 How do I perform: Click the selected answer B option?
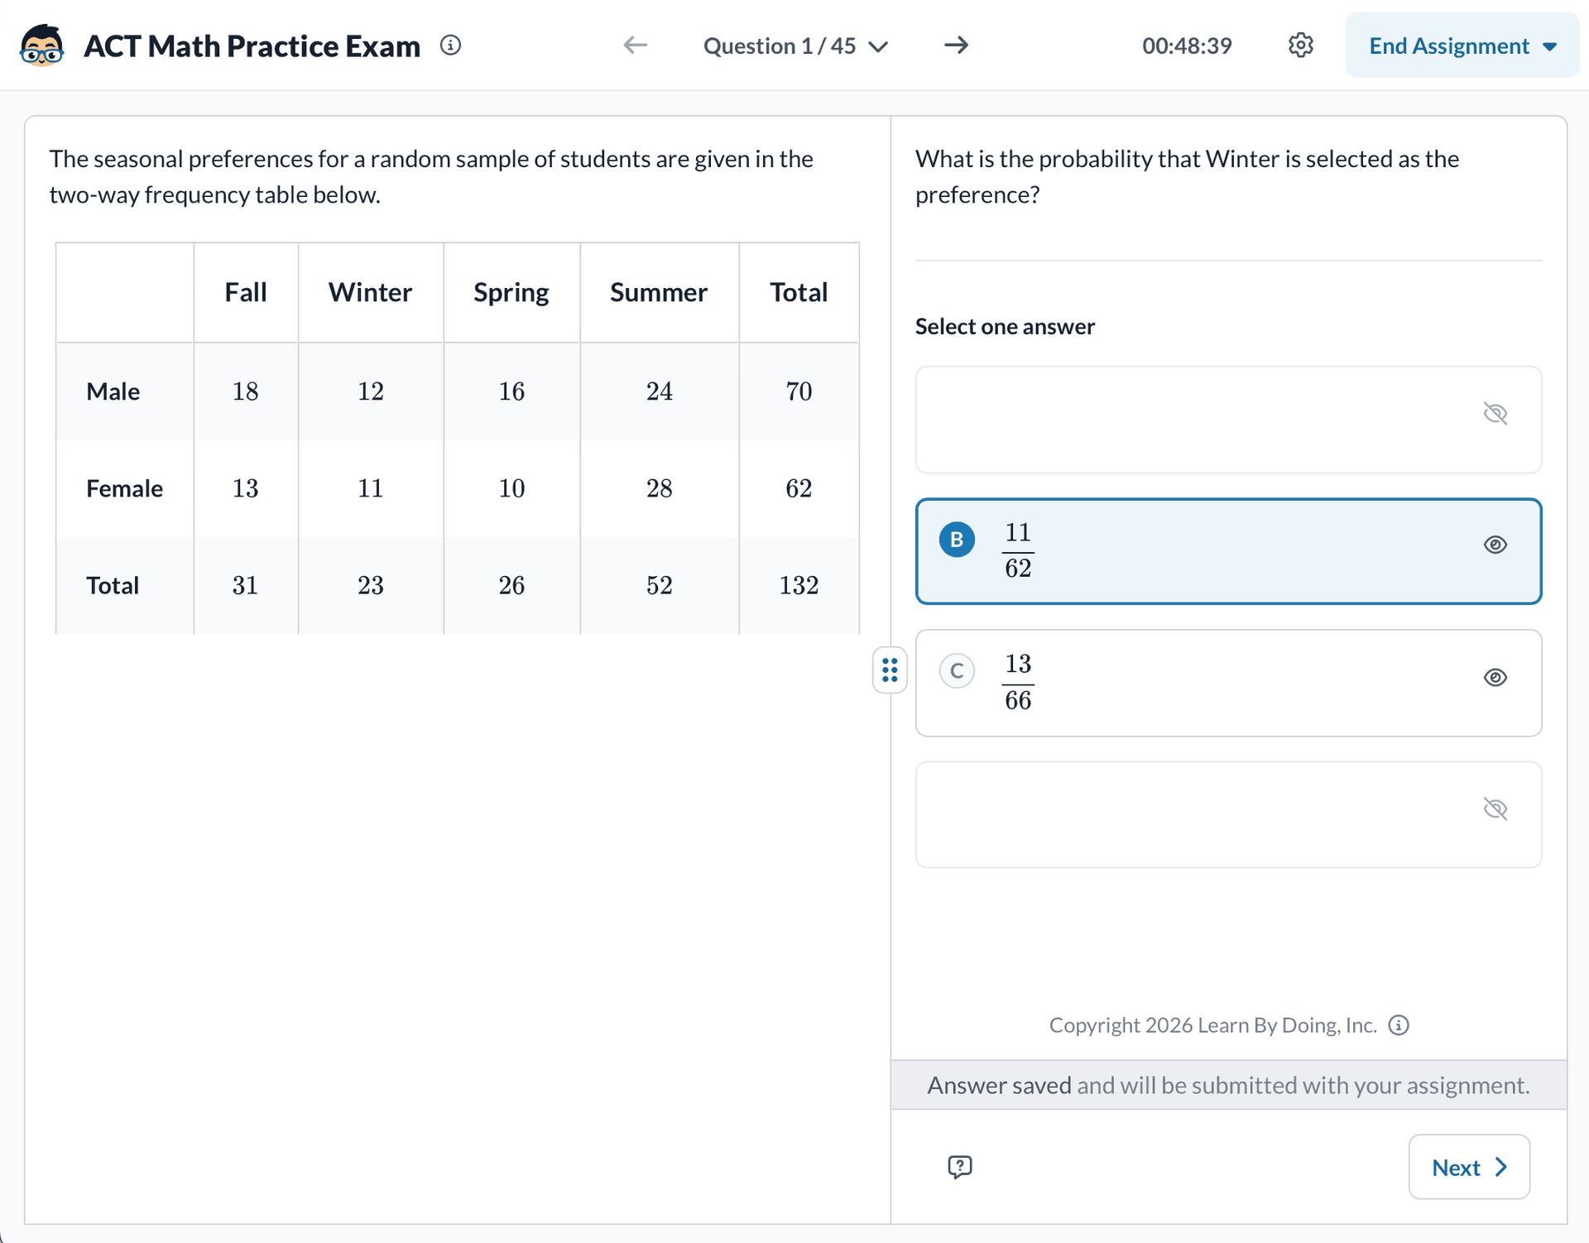pyautogui.click(x=1227, y=551)
